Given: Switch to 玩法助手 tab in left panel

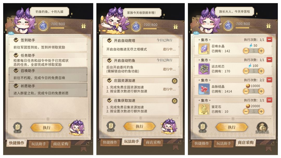Looking at the screenshot, I should tap(39, 144).
